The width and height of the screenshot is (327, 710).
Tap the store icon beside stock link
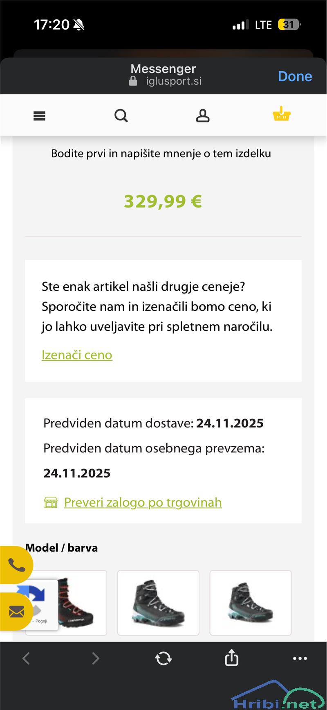point(51,502)
